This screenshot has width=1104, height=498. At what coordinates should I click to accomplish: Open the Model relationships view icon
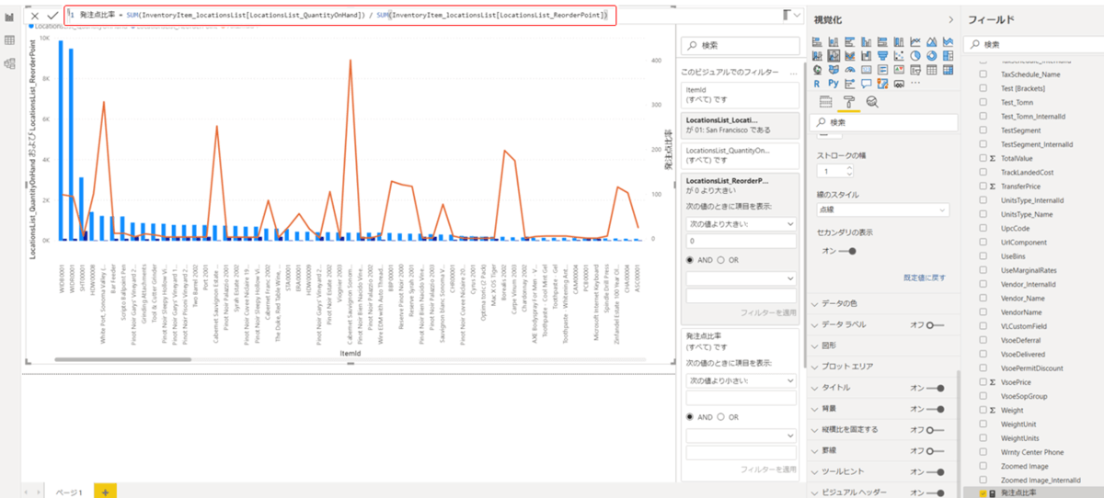point(9,63)
